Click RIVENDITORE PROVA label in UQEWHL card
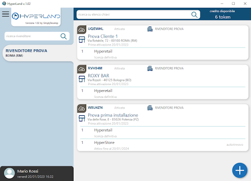The image size is (251, 181). pyautogui.click(x=169, y=29)
